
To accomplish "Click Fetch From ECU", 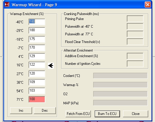I will tap(78, 114).
